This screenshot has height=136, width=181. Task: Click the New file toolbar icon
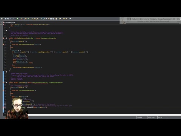tap(2, 19)
